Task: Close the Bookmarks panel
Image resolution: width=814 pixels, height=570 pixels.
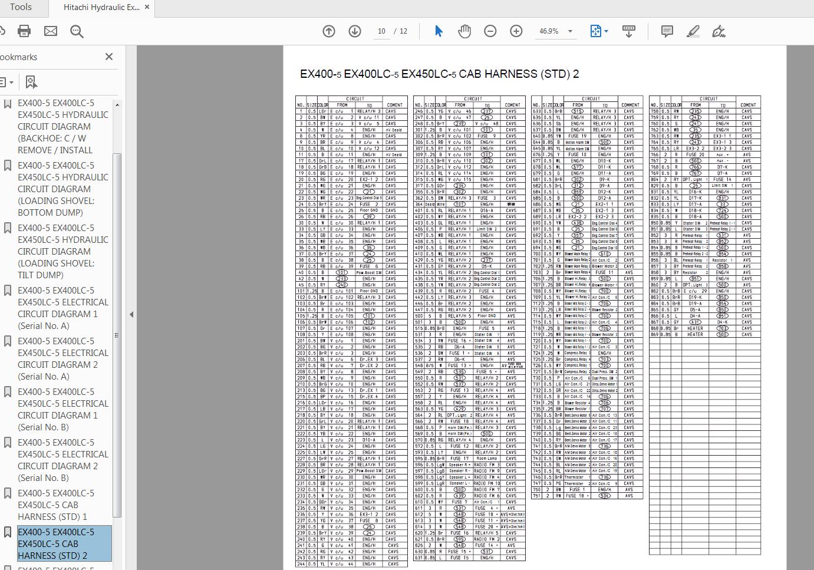Action: (109, 57)
